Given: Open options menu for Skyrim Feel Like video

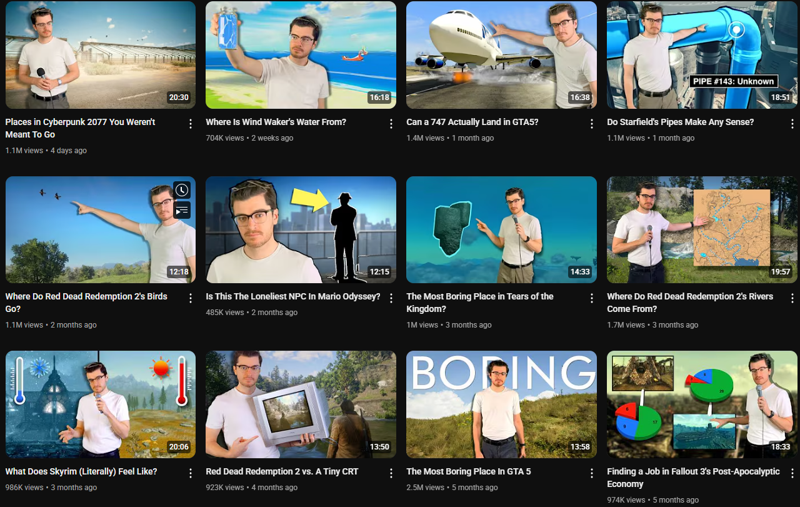Looking at the screenshot, I should click(191, 473).
